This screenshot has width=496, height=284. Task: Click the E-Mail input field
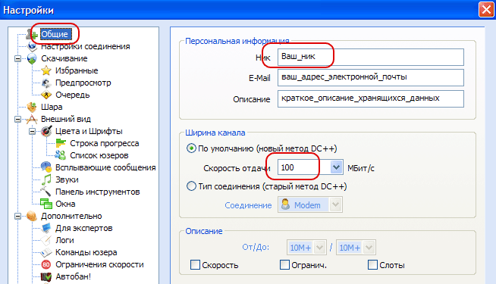click(x=371, y=78)
